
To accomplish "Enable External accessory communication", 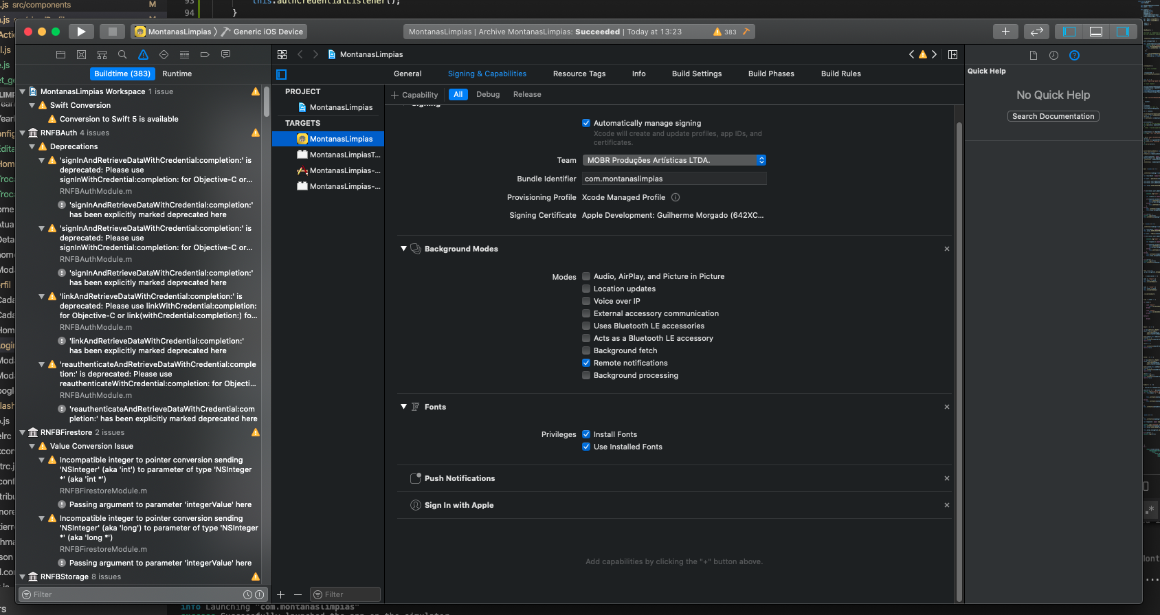I will point(586,313).
